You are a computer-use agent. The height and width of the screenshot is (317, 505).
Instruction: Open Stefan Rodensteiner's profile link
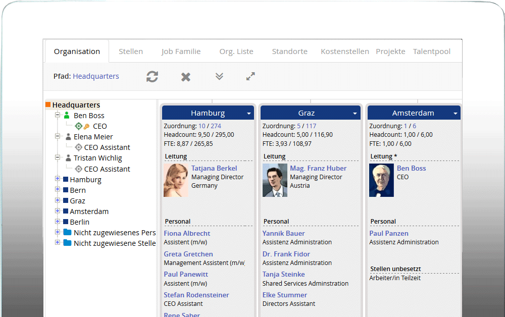point(196,295)
